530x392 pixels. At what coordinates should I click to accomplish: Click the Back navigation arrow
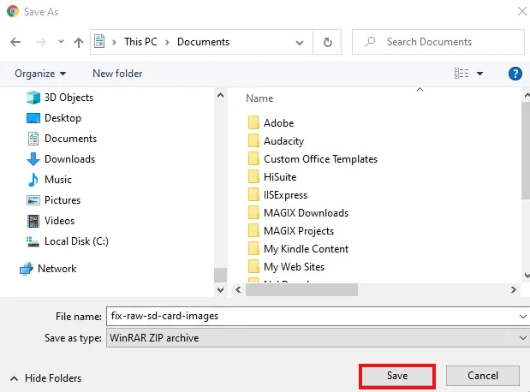click(15, 42)
